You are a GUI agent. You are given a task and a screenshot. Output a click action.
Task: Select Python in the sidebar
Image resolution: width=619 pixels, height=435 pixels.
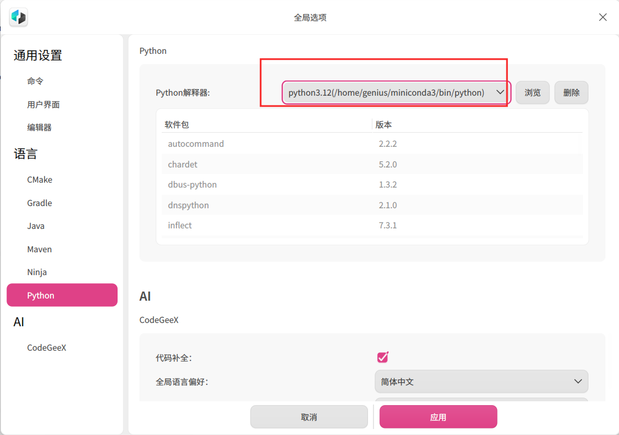point(62,295)
